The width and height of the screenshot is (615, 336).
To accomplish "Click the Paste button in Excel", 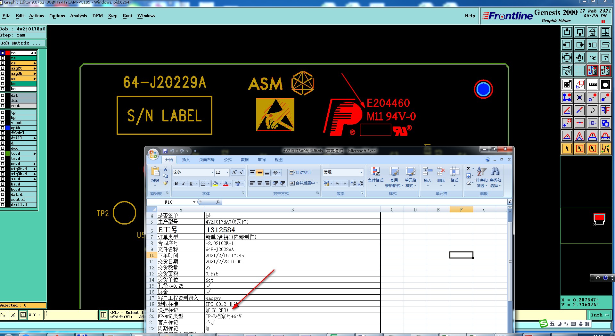I will tap(155, 176).
